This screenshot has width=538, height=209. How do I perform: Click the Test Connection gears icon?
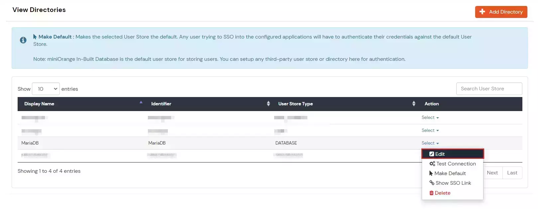coord(432,164)
